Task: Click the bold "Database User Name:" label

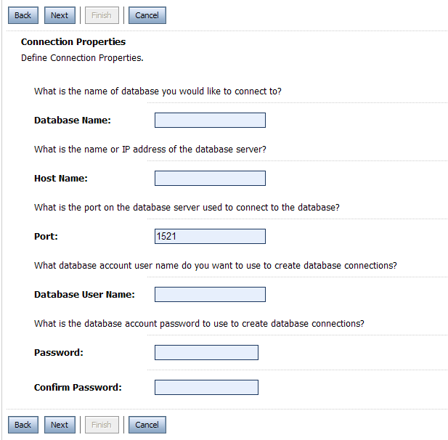Action: pos(84,295)
